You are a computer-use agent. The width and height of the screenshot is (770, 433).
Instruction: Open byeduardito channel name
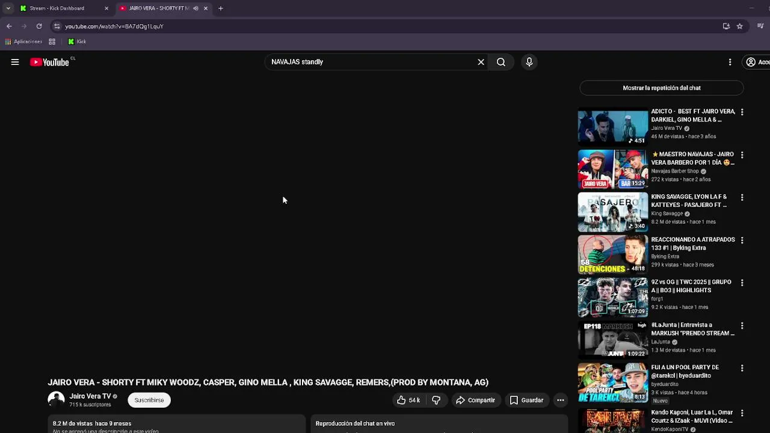pyautogui.click(x=665, y=384)
